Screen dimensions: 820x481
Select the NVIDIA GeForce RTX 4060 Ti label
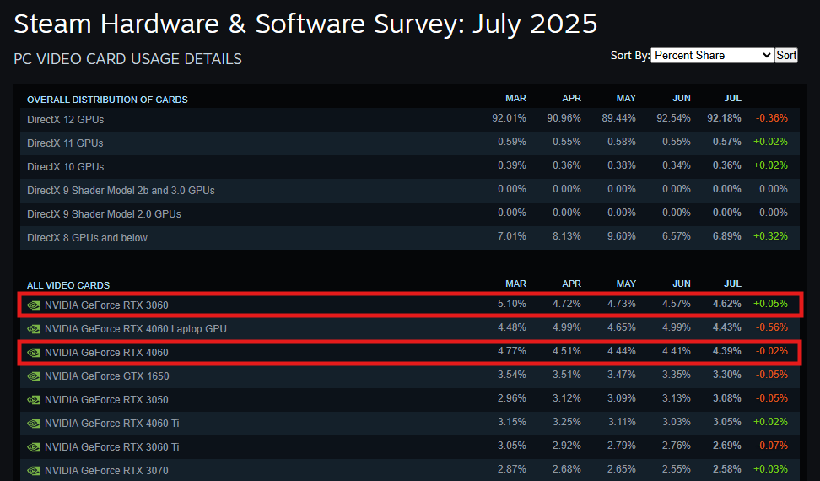[x=112, y=424]
